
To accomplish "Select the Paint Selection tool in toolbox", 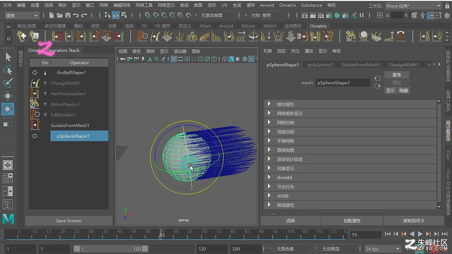I will (8, 83).
